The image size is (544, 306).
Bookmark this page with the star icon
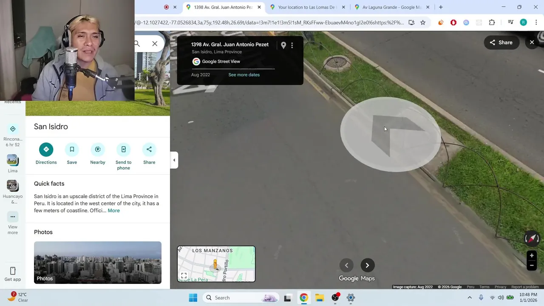423,23
